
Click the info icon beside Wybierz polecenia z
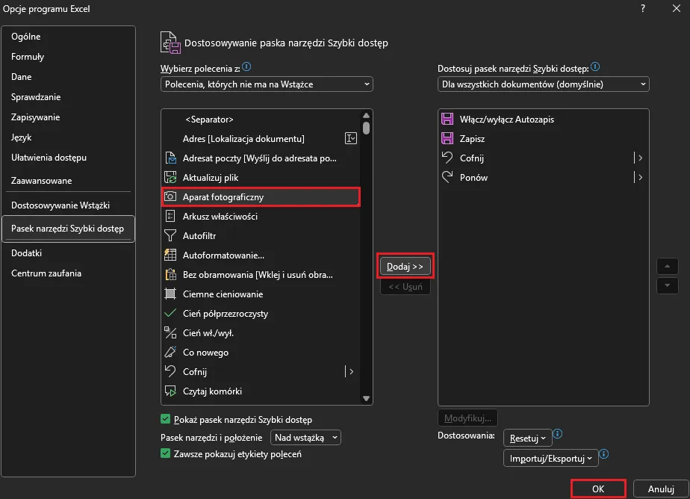[247, 67]
